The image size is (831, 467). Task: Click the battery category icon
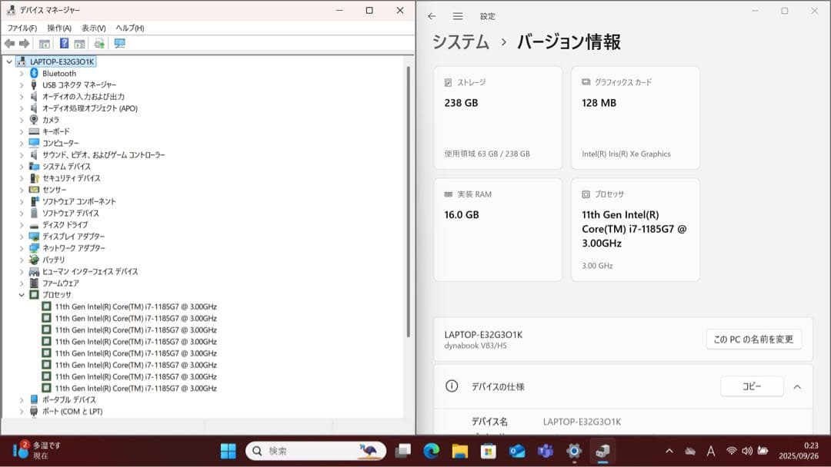tap(34, 260)
